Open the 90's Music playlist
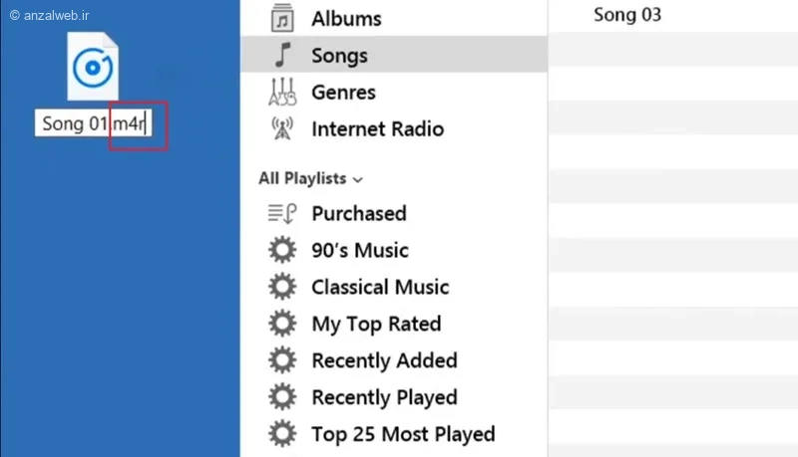 360,250
